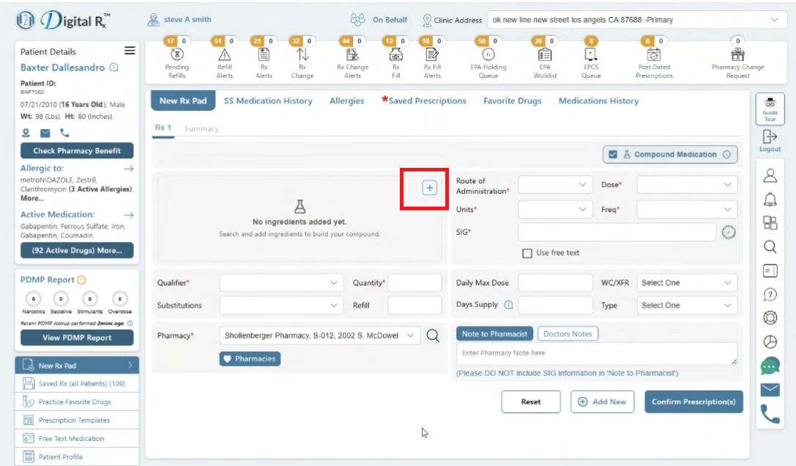796x466 pixels.
Task: Enable the Use free text checkbox
Action: (527, 253)
